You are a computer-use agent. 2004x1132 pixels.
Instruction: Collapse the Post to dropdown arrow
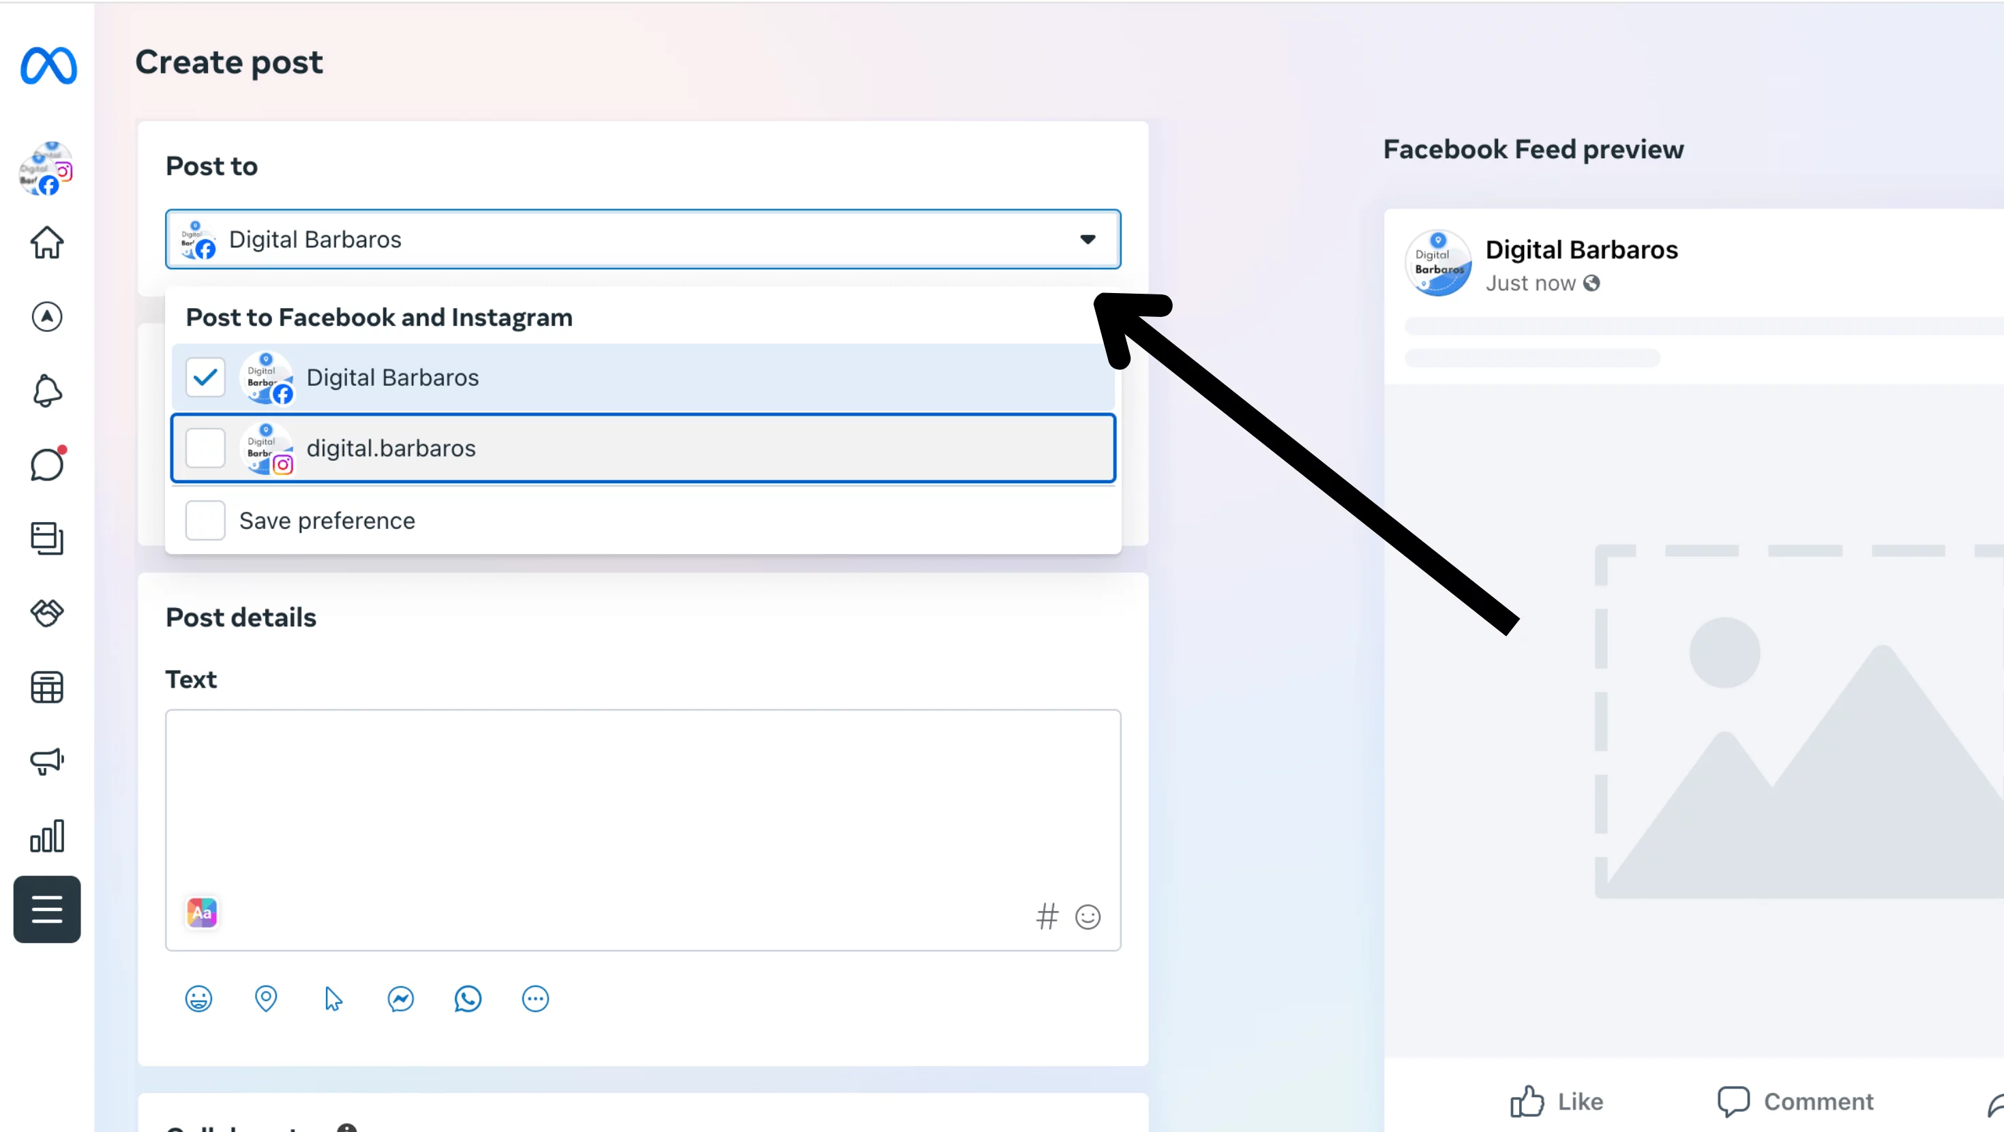tap(1088, 239)
